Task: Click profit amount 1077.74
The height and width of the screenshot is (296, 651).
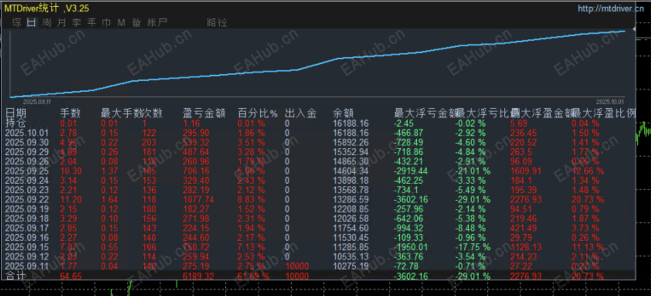Action: (x=198, y=199)
